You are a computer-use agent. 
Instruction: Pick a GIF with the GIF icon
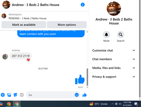(22, 95)
